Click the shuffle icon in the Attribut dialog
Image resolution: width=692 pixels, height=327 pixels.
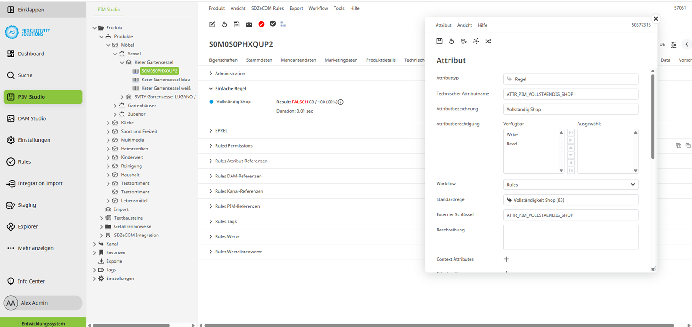[x=488, y=41]
